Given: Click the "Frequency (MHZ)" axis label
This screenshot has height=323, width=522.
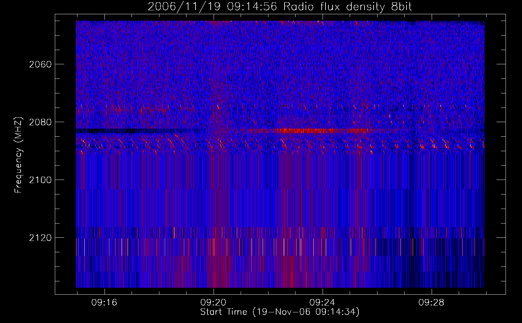Looking at the screenshot, I should click(x=19, y=155).
